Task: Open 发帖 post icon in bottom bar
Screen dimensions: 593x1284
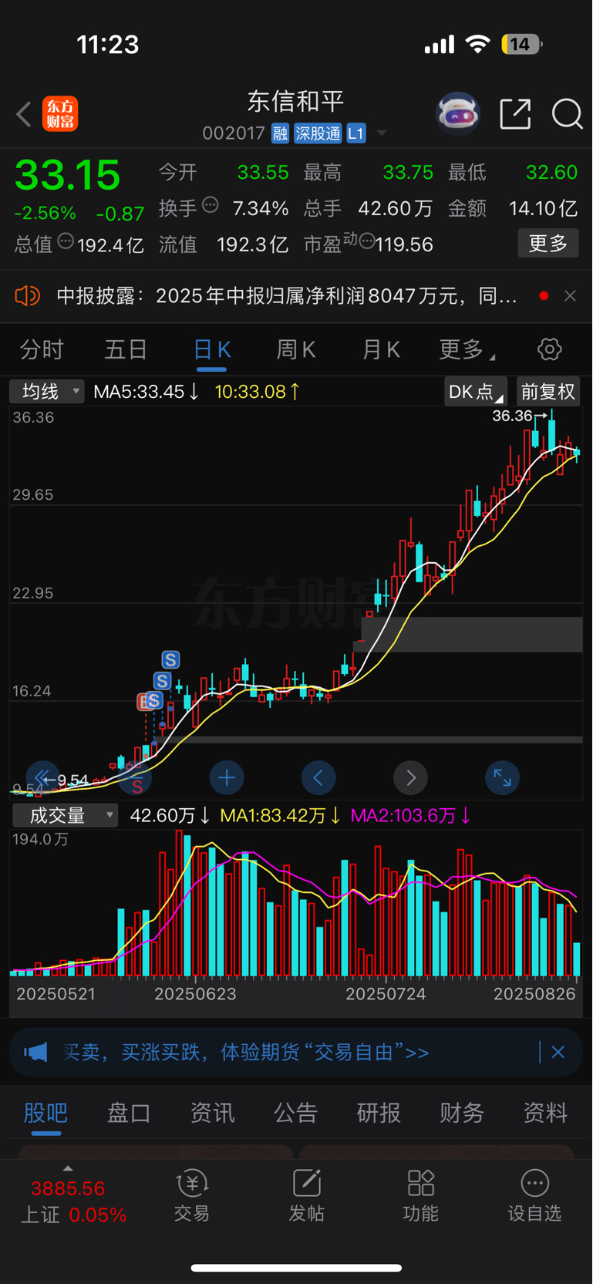Action: coord(306,1195)
